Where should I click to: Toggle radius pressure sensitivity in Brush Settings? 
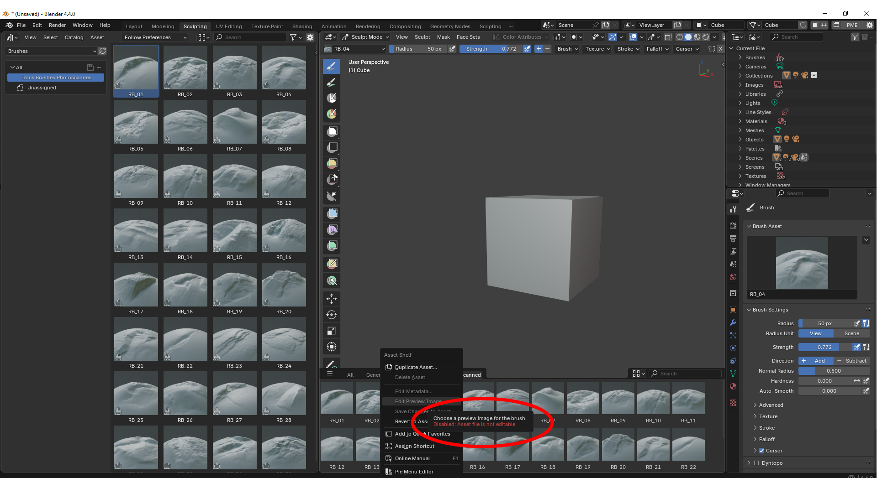click(857, 323)
